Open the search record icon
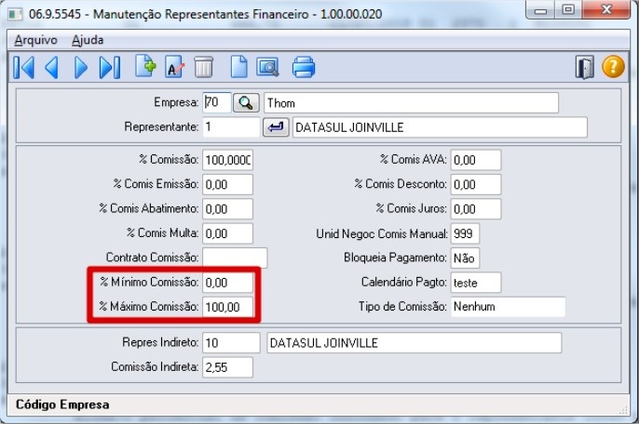Screen dimensions: 639x424 (x=267, y=67)
